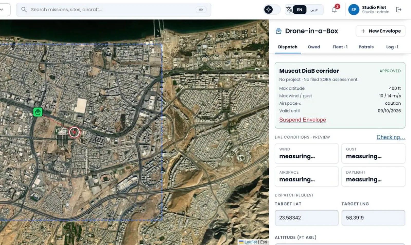Viewport: 411px width, 245px height.
Task: Open the Log tab
Action: pos(392,47)
